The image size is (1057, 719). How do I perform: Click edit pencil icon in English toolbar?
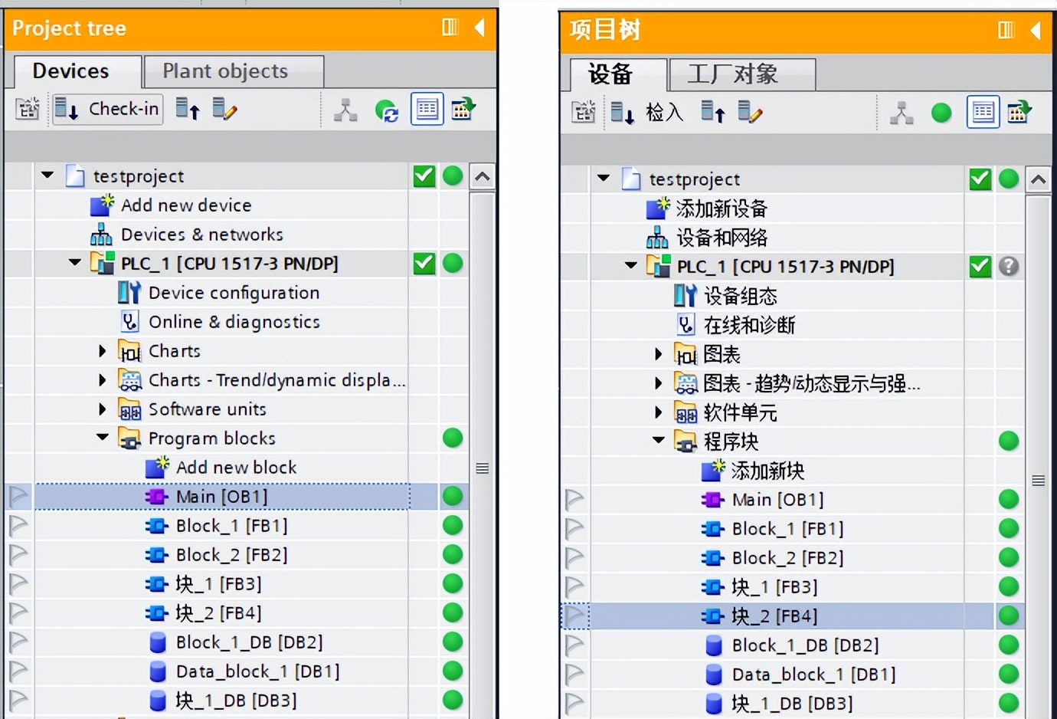[x=224, y=110]
